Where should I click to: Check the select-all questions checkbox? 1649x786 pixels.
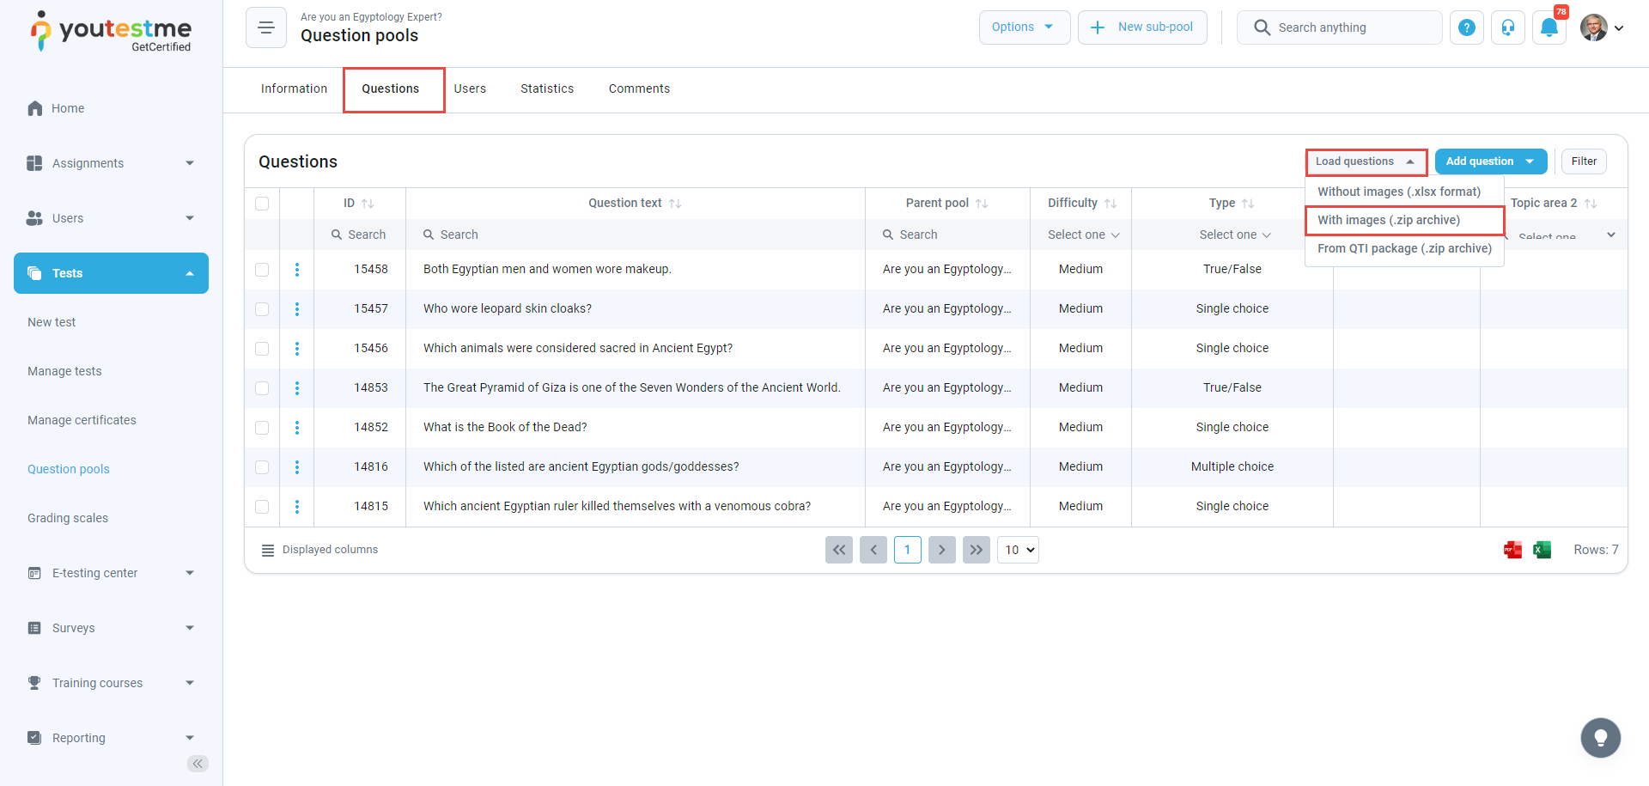click(x=262, y=204)
